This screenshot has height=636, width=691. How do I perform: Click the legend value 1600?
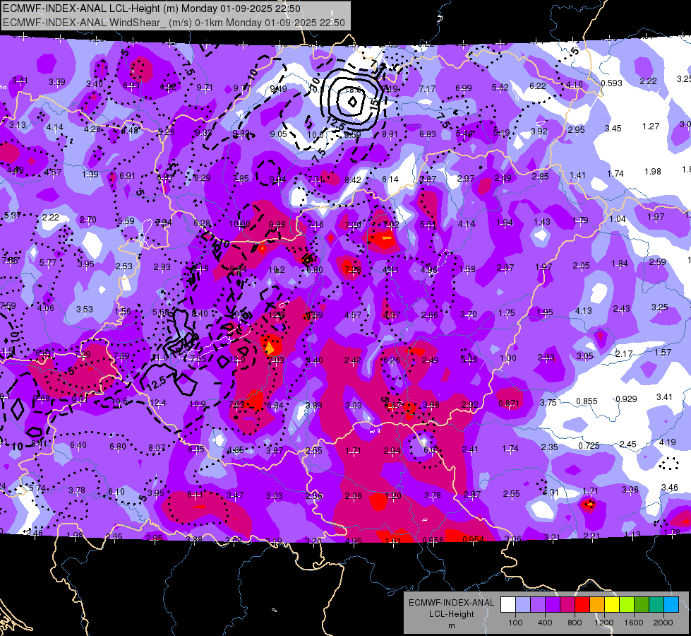[x=634, y=623]
